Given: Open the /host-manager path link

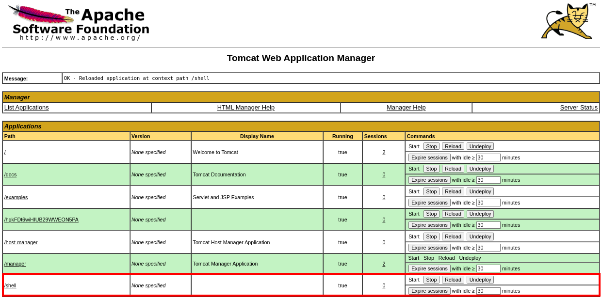Looking at the screenshot, I should tap(21, 242).
